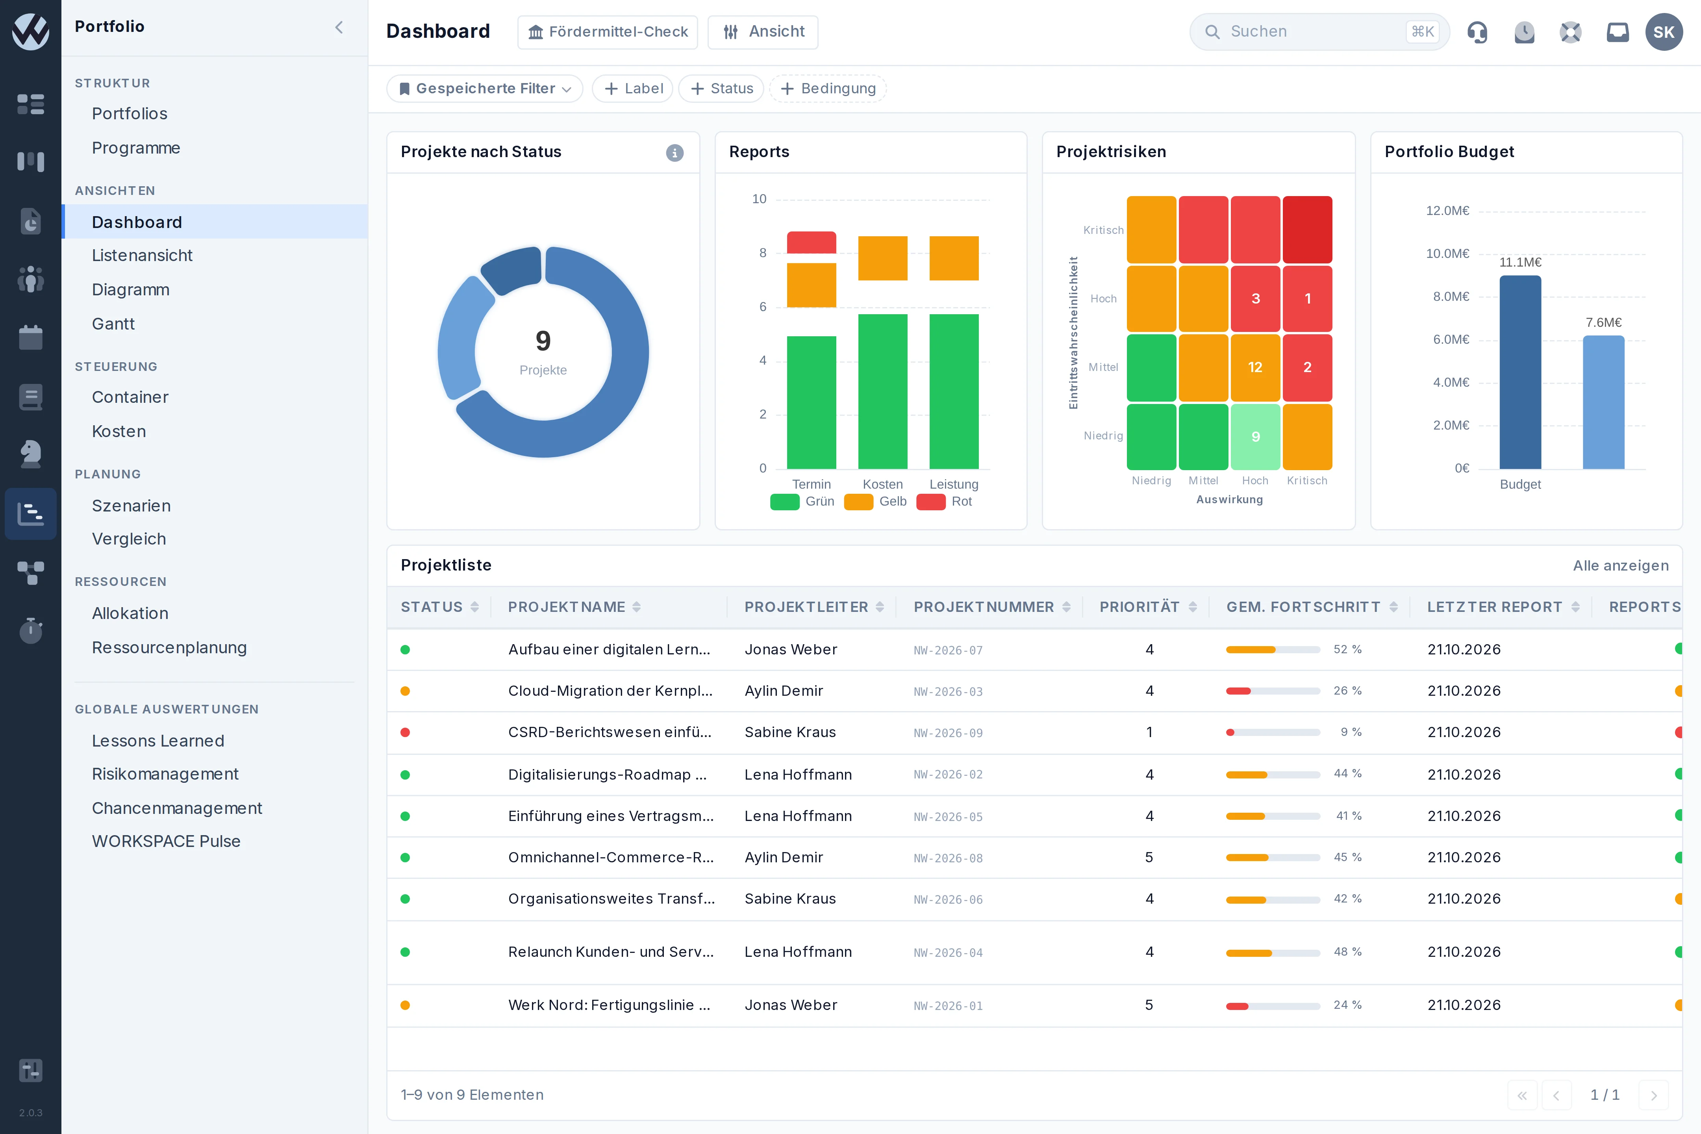The height and width of the screenshot is (1134, 1701).
Task: Collapse the Portfolio sidebar with the chevron
Action: pyautogui.click(x=339, y=28)
